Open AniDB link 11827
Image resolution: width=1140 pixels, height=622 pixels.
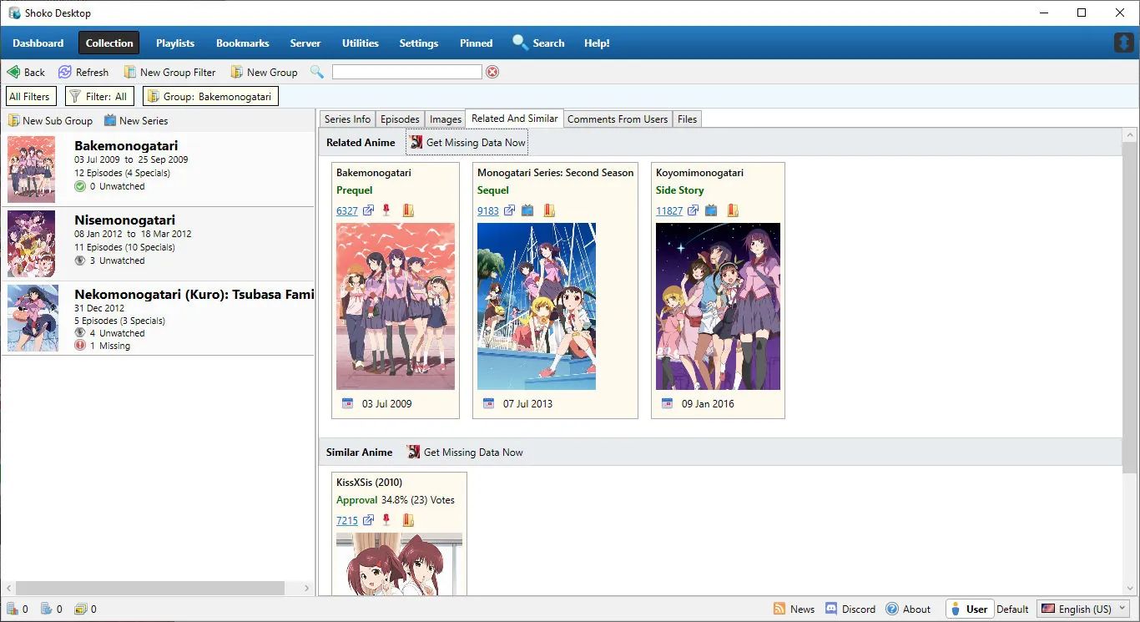(x=669, y=210)
